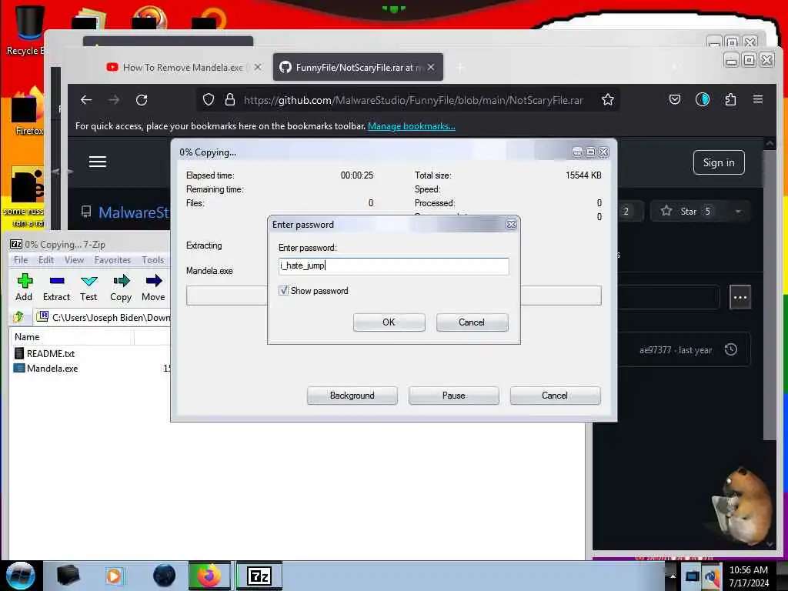Open the Firefox hamburger application menu
Viewport: 788px width, 591px height.
[x=758, y=99]
